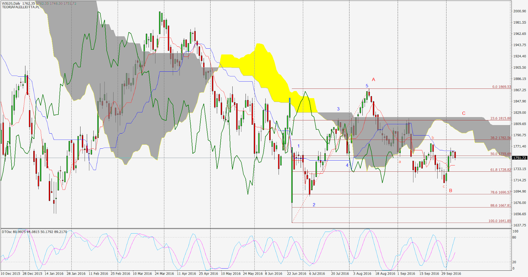
Task: Click blue wave label 5
Action: [367, 86]
